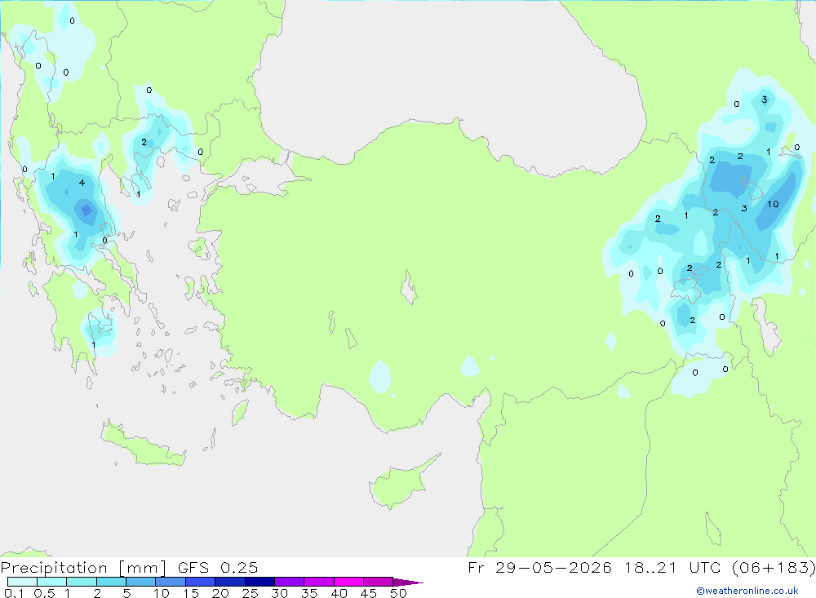Pick the 10–15 mm blue legend swatch
816x598 pixels.
(x=171, y=582)
